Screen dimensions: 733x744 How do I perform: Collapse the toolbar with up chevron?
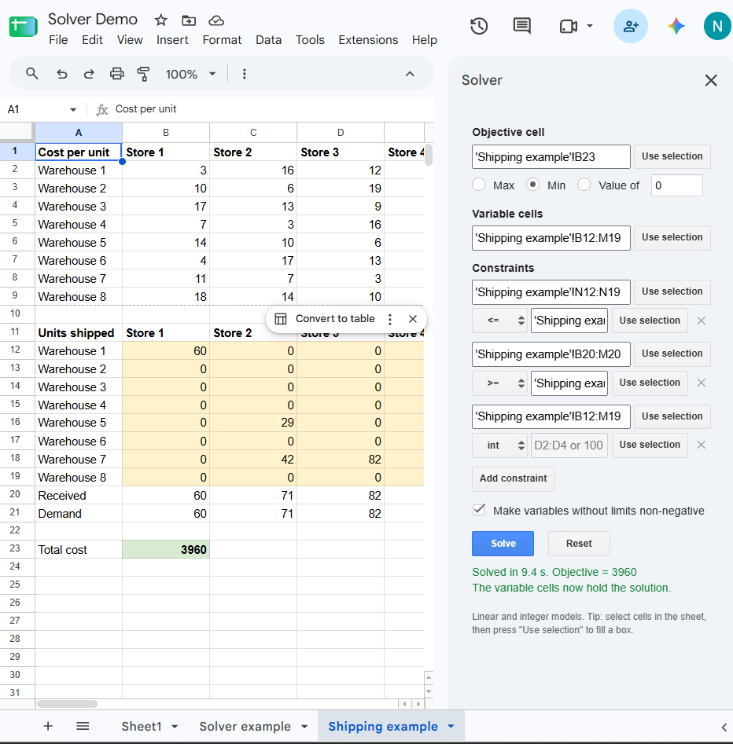tap(410, 74)
